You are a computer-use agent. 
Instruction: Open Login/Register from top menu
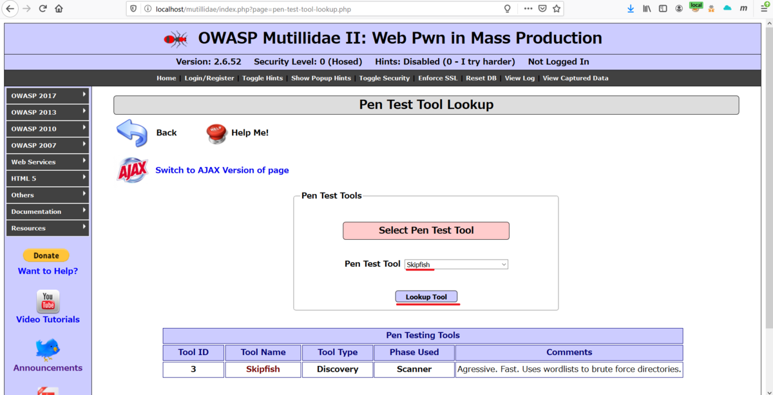209,78
